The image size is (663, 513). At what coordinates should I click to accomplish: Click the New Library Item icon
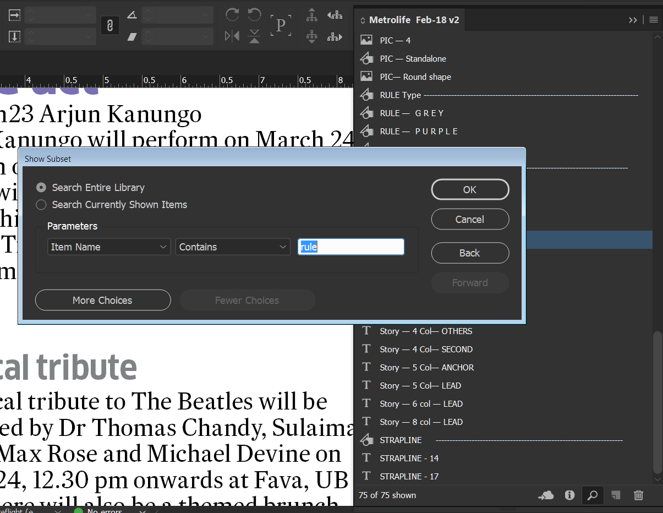click(x=616, y=495)
